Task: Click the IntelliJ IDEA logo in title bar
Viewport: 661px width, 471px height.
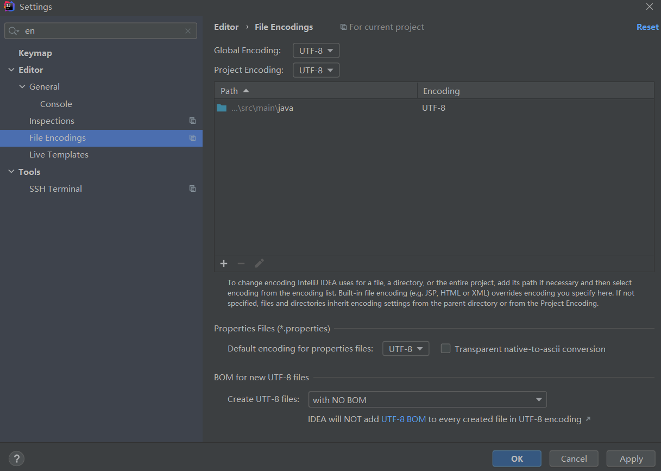Action: 9,7
